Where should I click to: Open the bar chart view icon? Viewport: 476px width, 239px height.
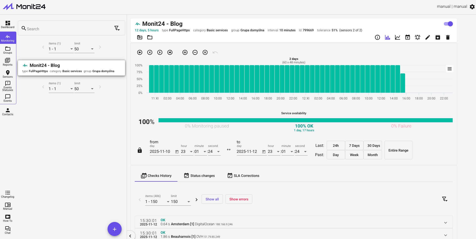click(x=387, y=37)
